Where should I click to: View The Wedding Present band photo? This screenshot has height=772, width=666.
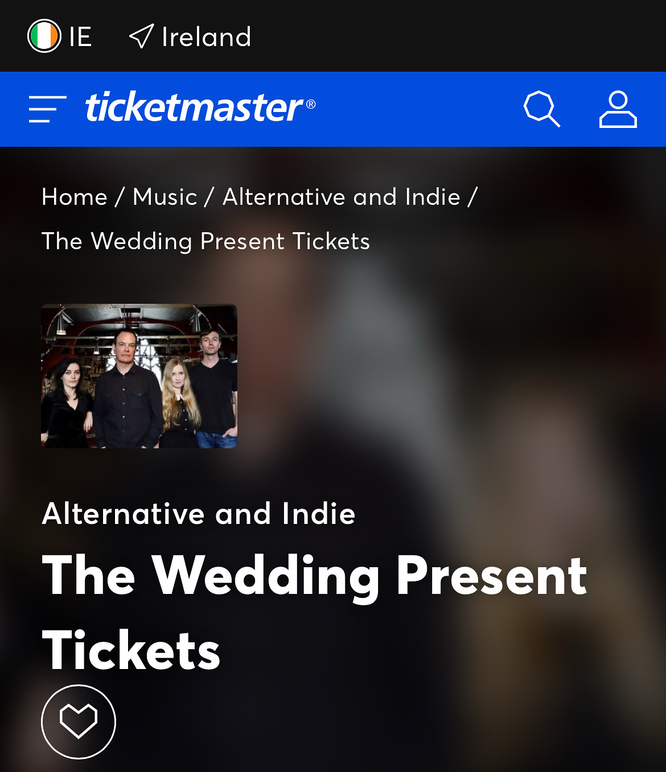click(139, 376)
